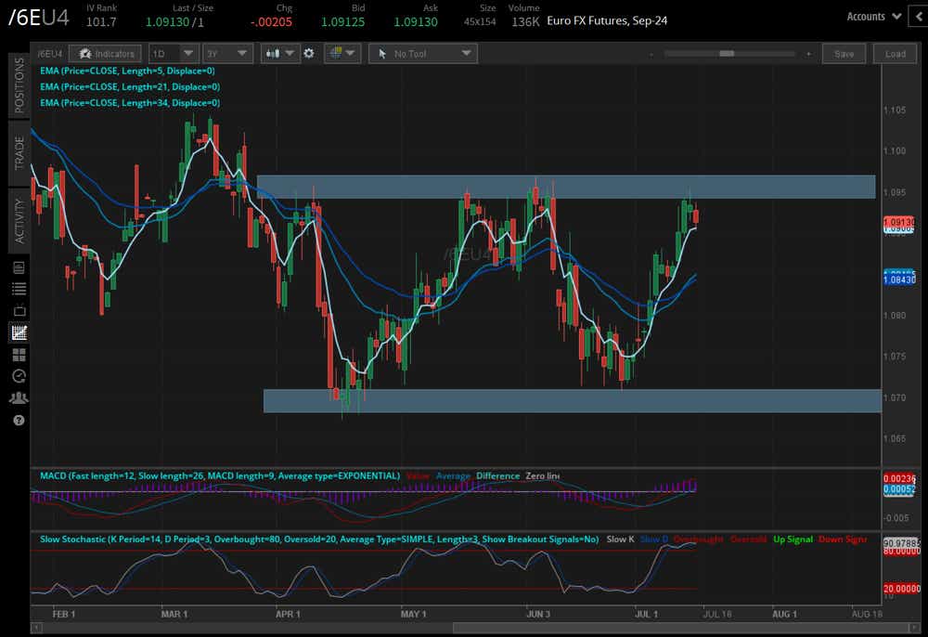
Task: Switch to the Trade tab
Action: (19, 153)
